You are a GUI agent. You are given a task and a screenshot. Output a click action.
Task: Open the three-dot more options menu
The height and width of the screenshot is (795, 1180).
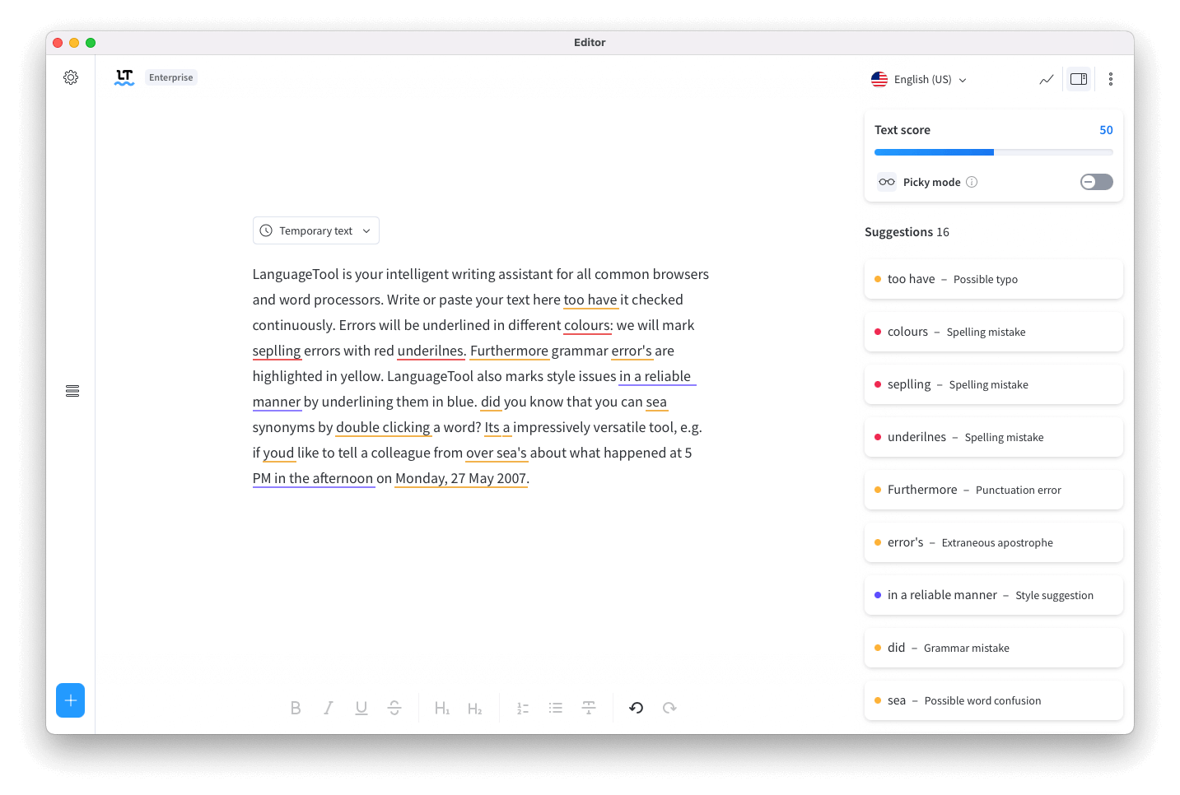[1111, 79]
